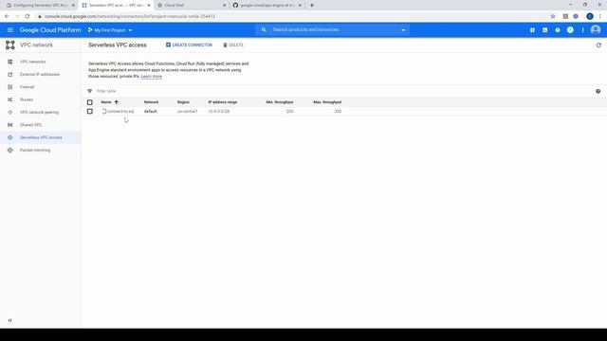
Task: Click the Max. throughput column header
Action: pyautogui.click(x=327, y=102)
